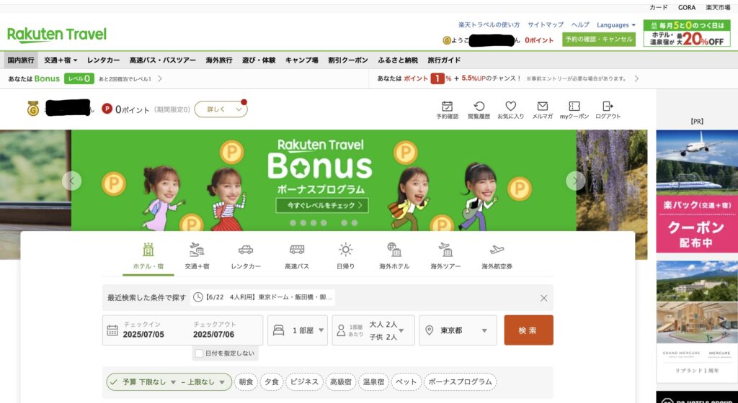
Task: Expand the Bonus level 0 chevron
Action: pyautogui.click(x=160, y=78)
